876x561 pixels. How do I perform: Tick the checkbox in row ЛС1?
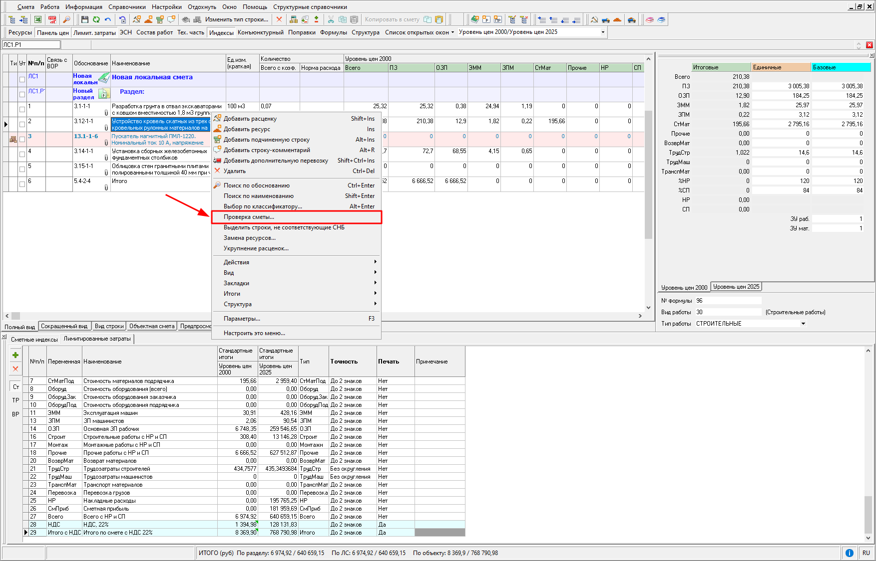pyautogui.click(x=22, y=79)
